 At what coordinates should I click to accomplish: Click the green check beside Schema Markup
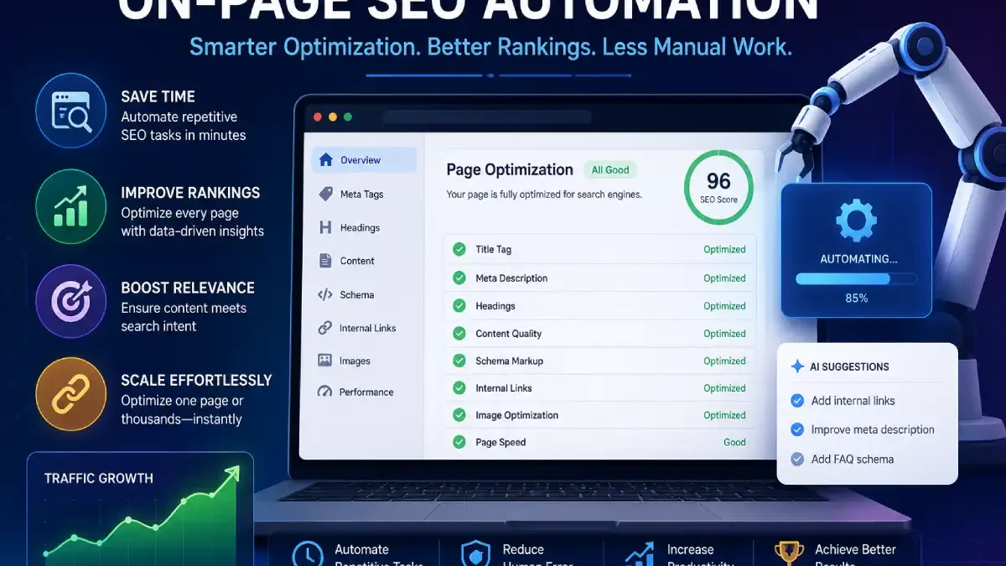click(x=459, y=361)
